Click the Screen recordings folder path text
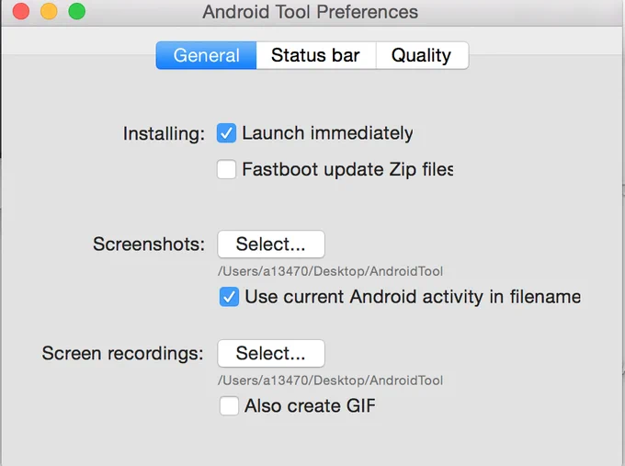This screenshot has width=625, height=466. click(331, 381)
